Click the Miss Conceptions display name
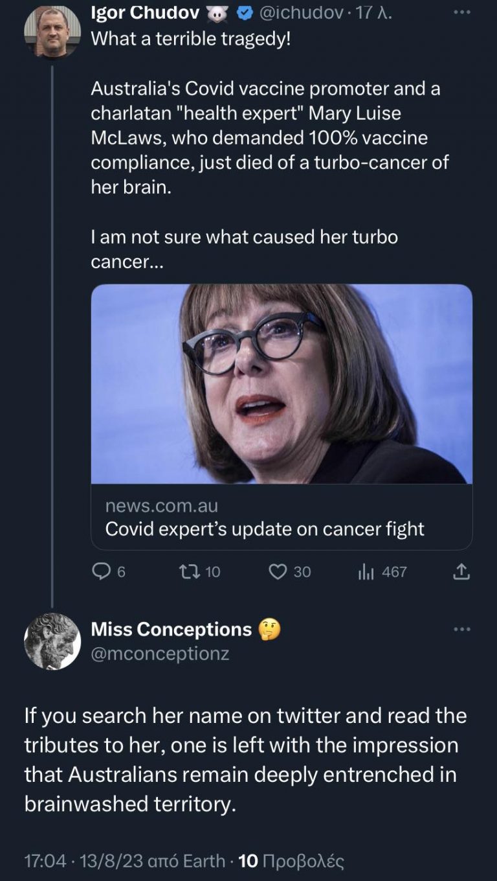497x881 pixels. pos(171,629)
